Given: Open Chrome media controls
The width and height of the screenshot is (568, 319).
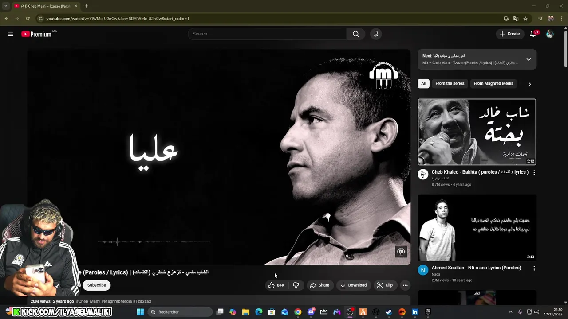Looking at the screenshot, I should coord(540,19).
